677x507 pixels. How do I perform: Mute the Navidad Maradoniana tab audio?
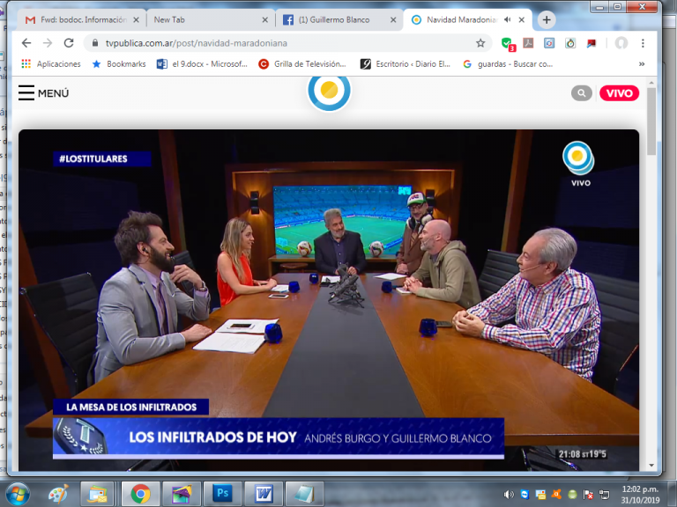[x=508, y=19]
